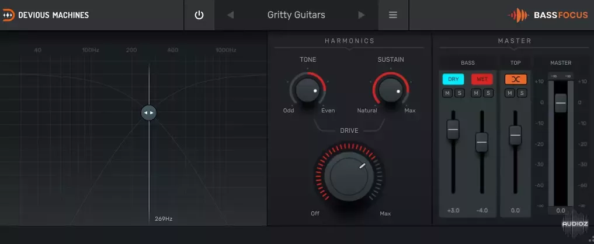Click the BASS channel header

[468, 63]
